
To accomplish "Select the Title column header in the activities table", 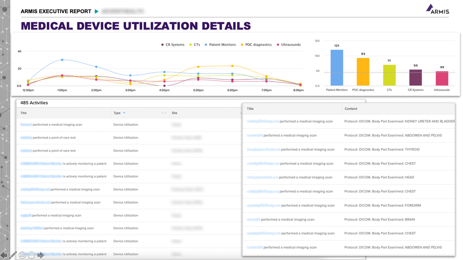I will coord(23,113).
